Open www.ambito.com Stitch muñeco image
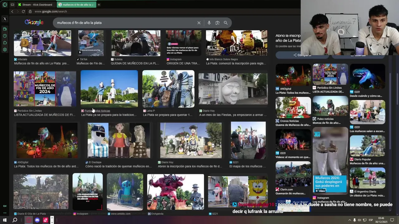 click(125, 192)
